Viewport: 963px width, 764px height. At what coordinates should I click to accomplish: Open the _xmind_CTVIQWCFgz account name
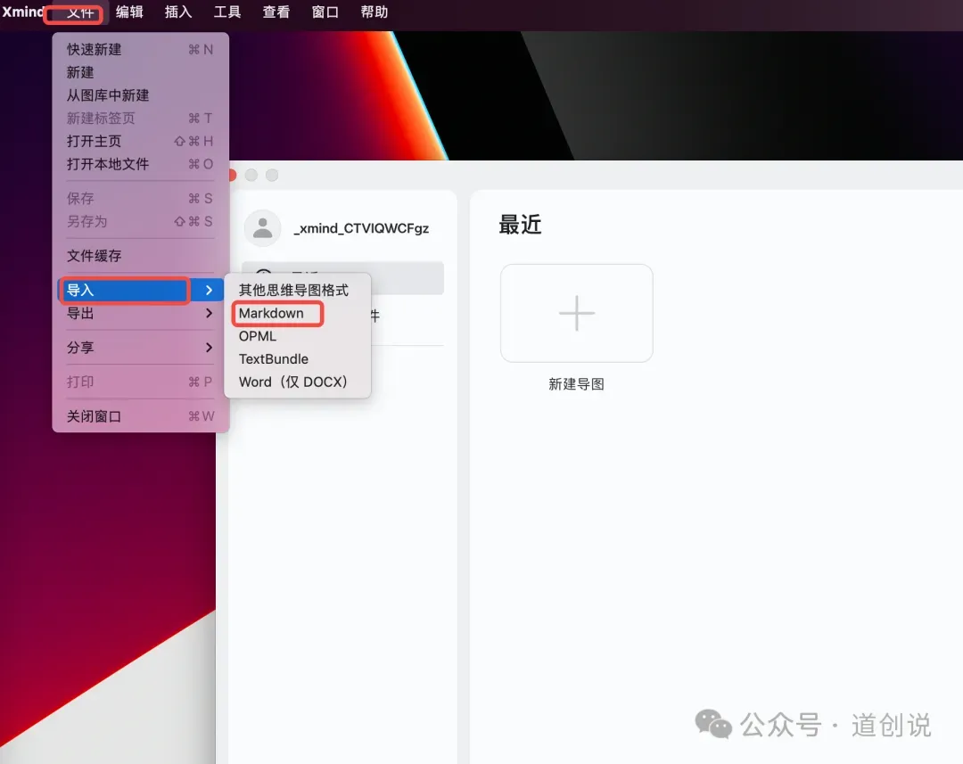(361, 228)
